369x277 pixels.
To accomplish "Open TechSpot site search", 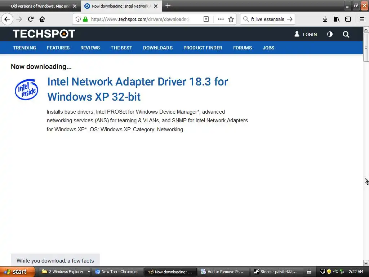I will pyautogui.click(x=346, y=34).
